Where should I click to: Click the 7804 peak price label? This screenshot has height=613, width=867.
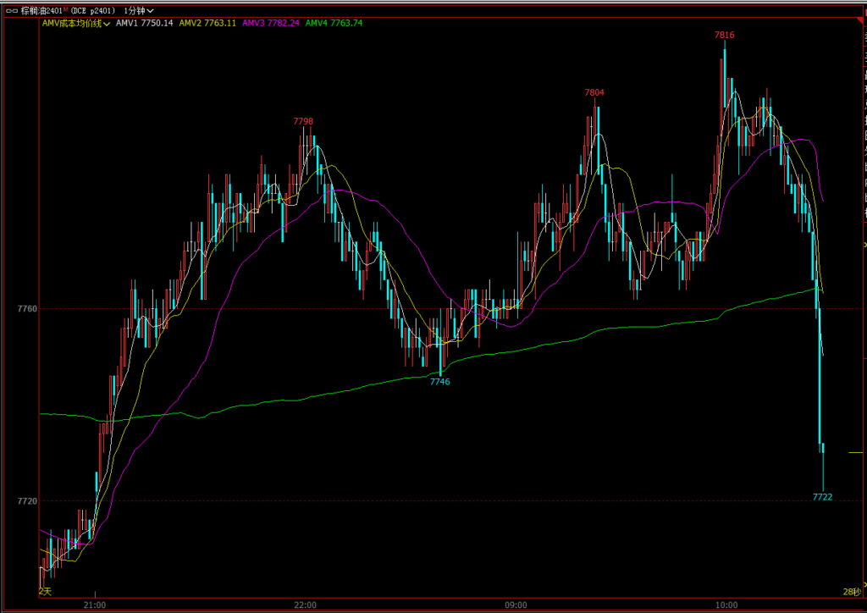coord(594,92)
